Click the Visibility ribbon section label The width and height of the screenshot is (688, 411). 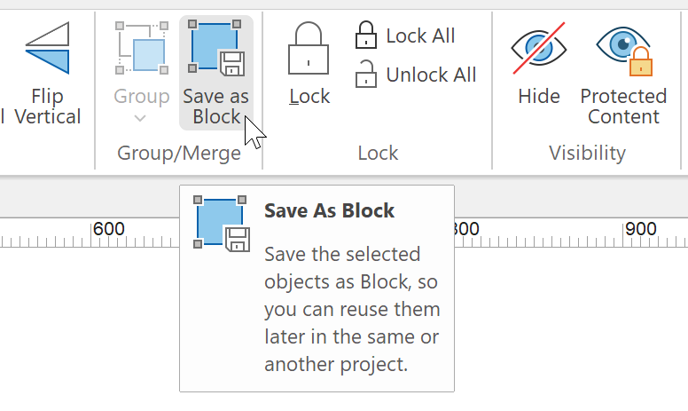click(x=587, y=154)
